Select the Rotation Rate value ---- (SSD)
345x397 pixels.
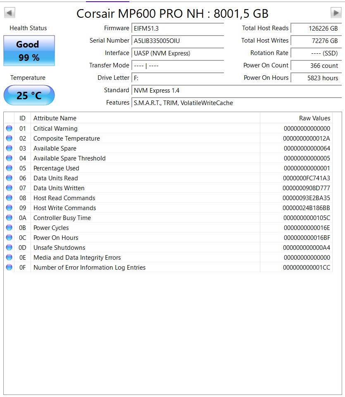[x=316, y=53]
